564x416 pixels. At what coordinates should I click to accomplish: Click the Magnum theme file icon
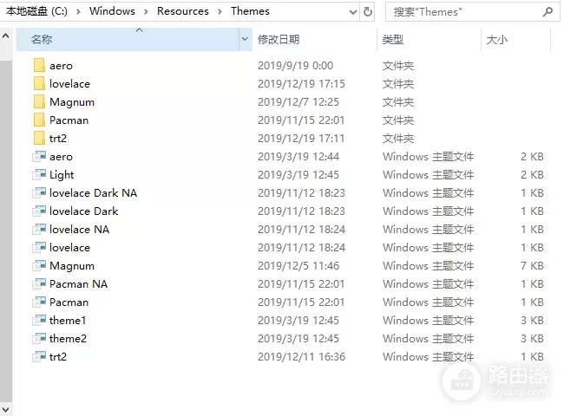pos(39,265)
